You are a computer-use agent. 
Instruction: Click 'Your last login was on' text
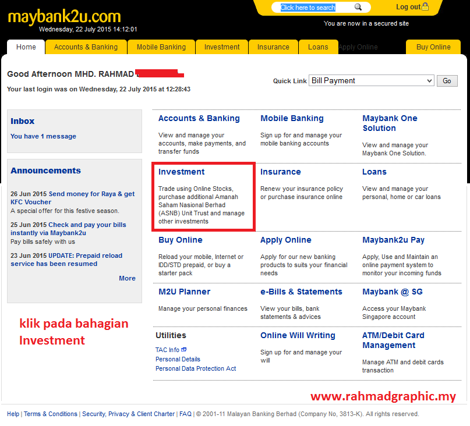(43, 89)
